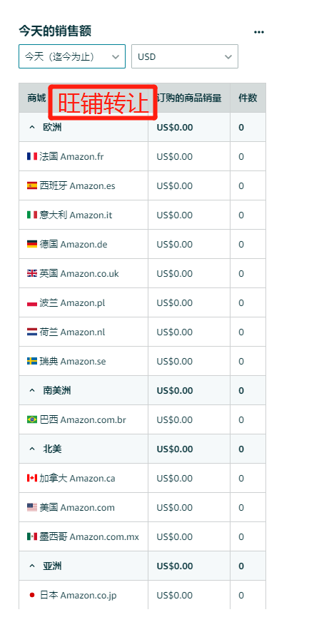Collapse the 欧洲 region group
309x637 pixels.
pyautogui.click(x=32, y=128)
